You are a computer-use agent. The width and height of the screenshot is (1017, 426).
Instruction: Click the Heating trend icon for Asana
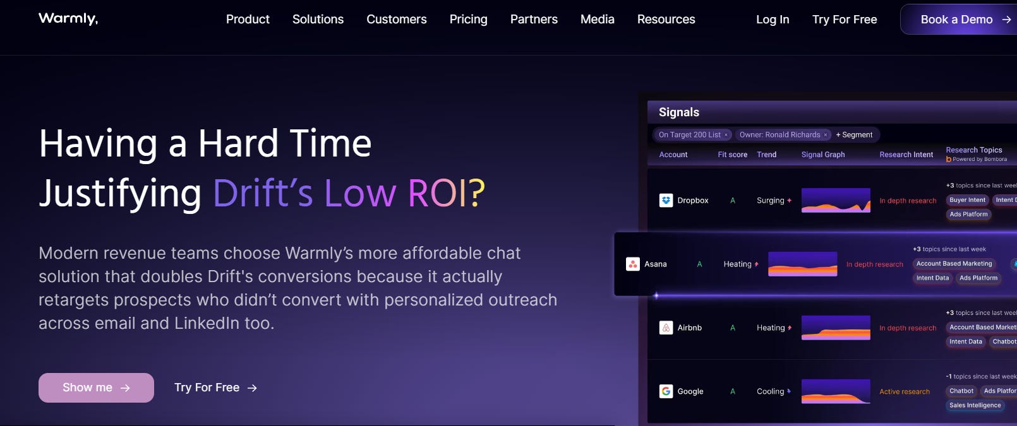coord(756,264)
